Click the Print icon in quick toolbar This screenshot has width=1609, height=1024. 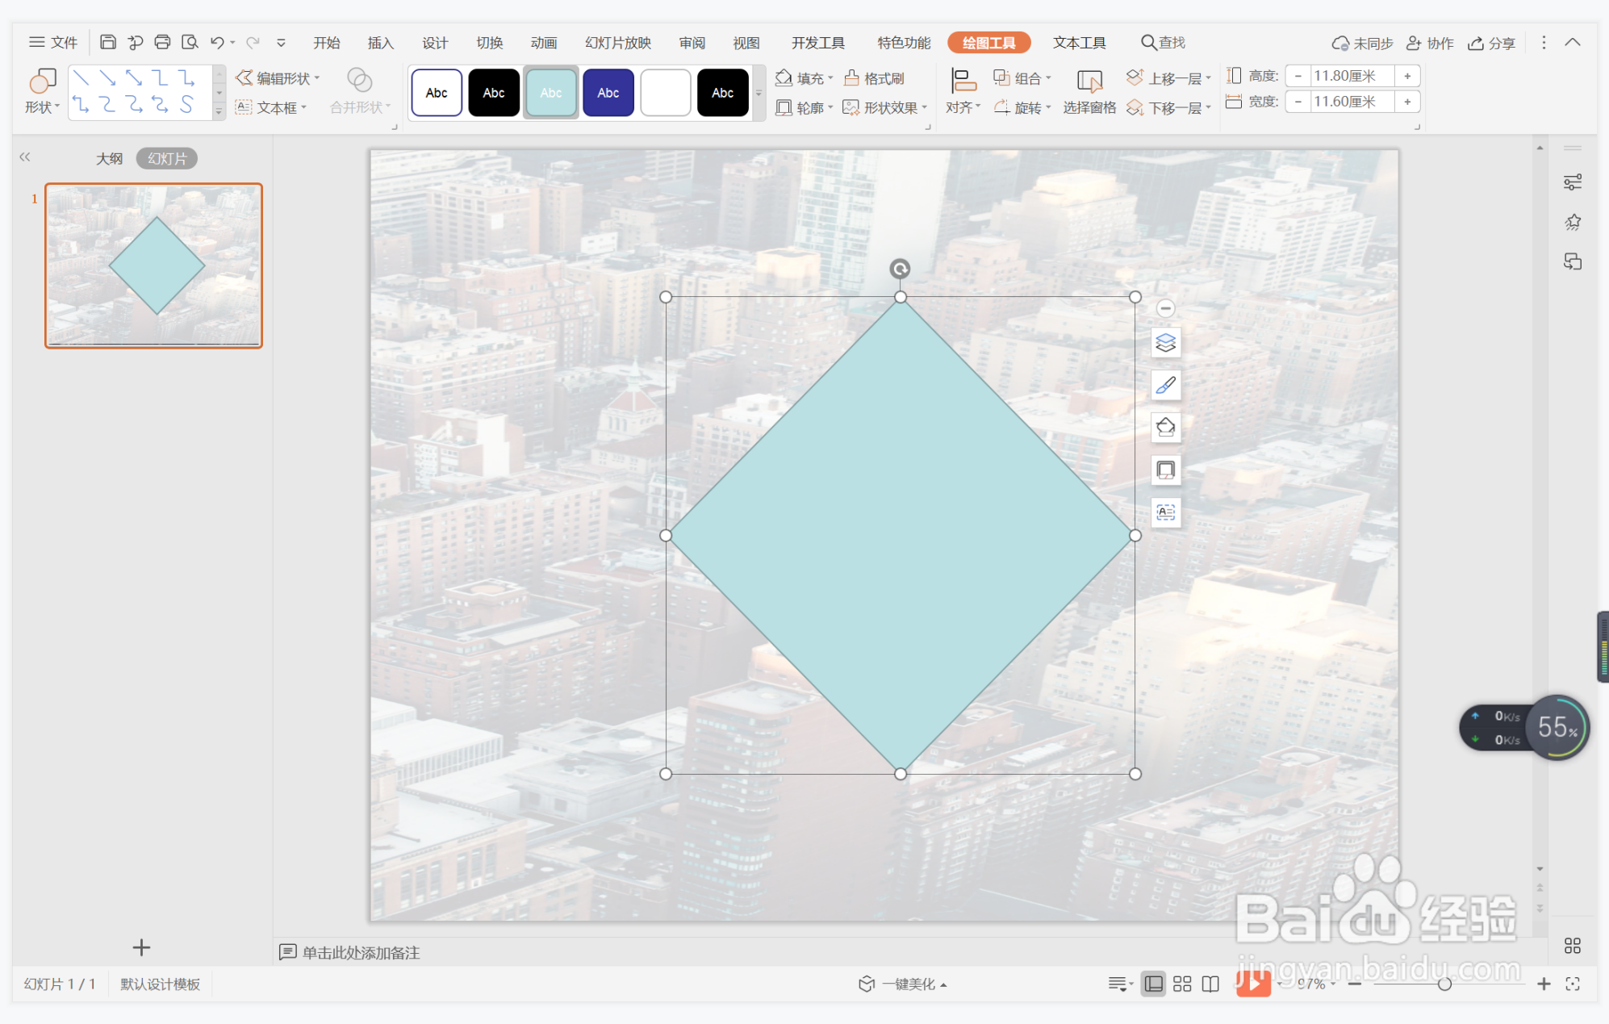pos(162,42)
